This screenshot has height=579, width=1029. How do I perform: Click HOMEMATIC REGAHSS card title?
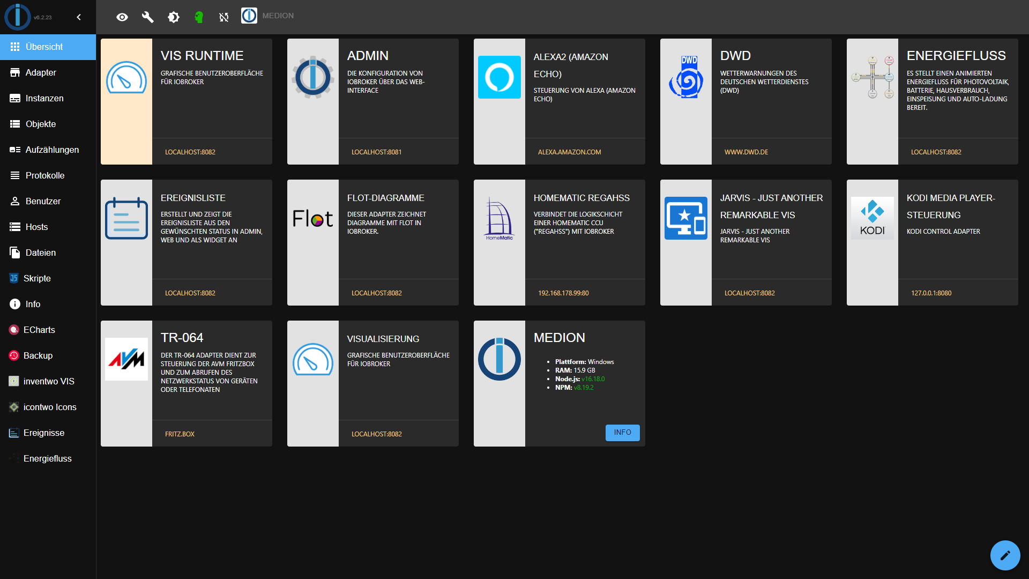point(581,198)
